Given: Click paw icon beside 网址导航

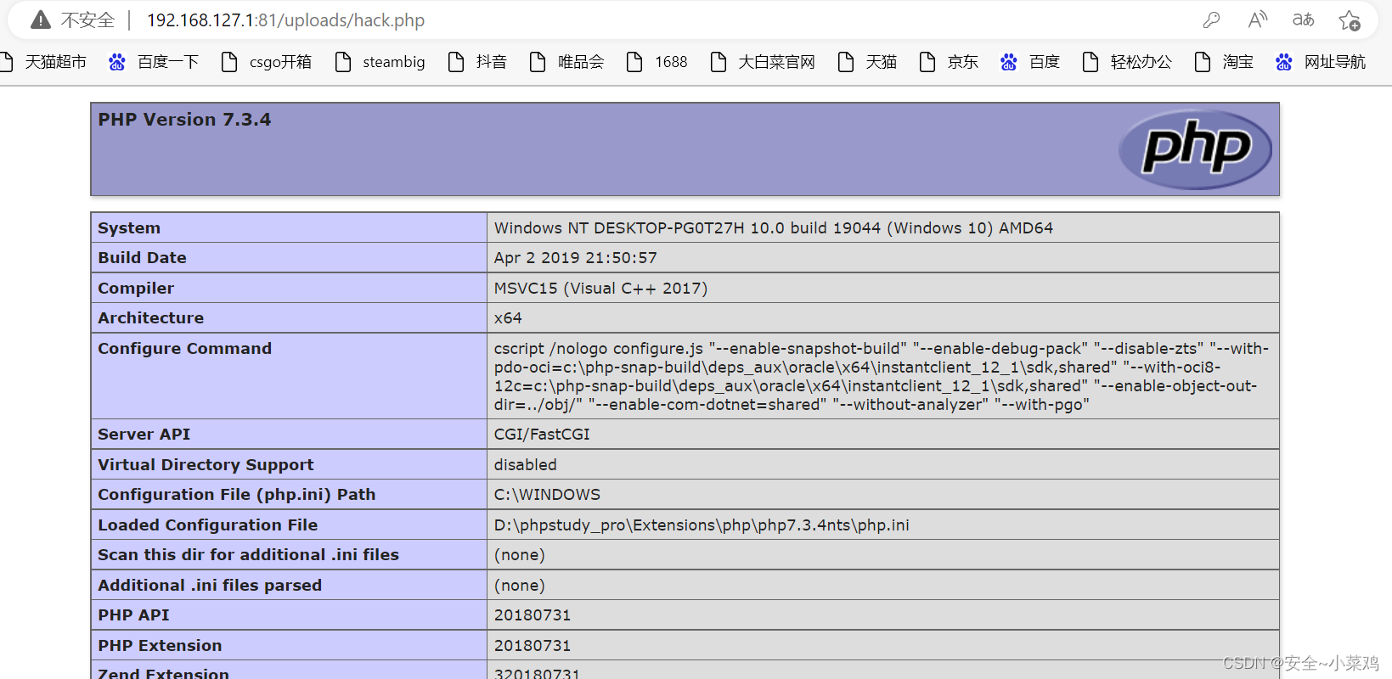Looking at the screenshot, I should coord(1284,62).
